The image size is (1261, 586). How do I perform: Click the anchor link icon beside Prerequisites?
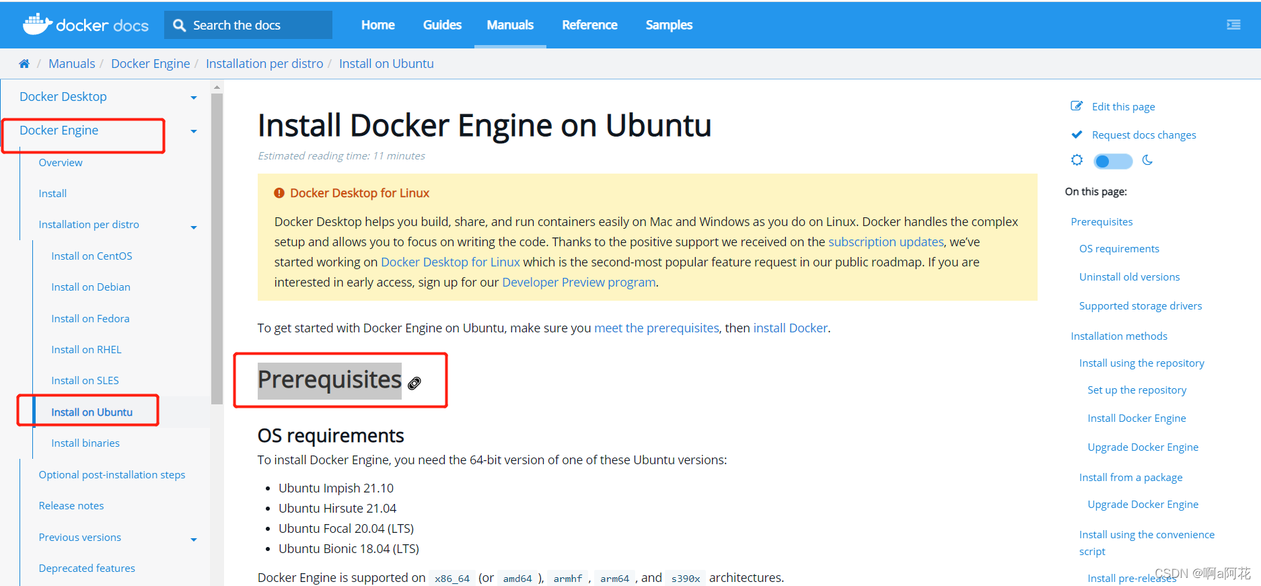pos(415,383)
